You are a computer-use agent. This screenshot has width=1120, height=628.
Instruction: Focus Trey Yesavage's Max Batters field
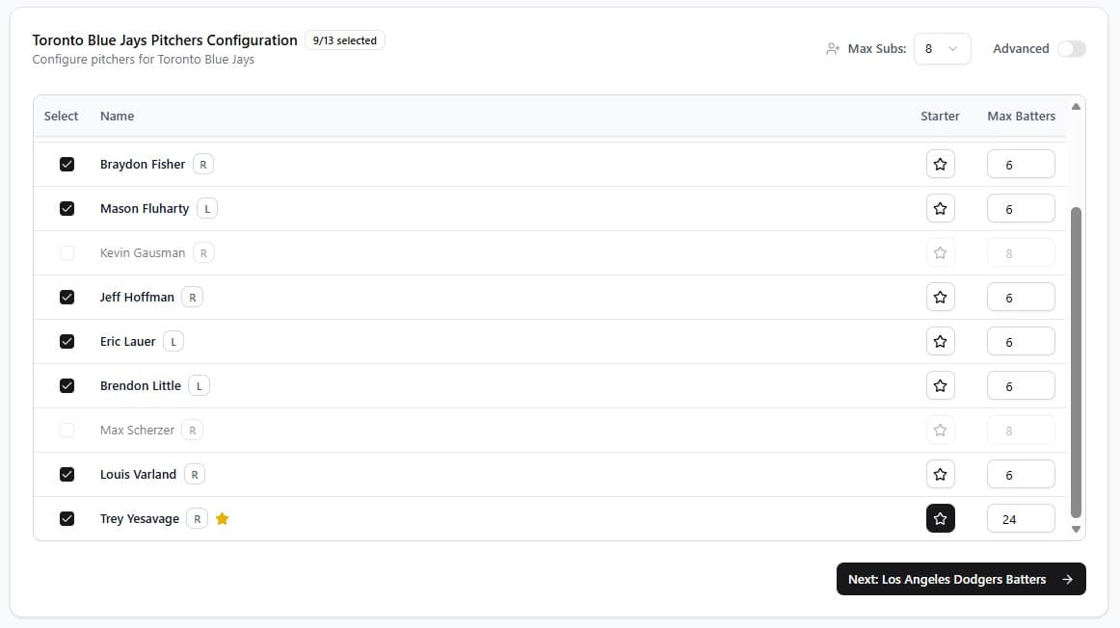pyautogui.click(x=1020, y=519)
